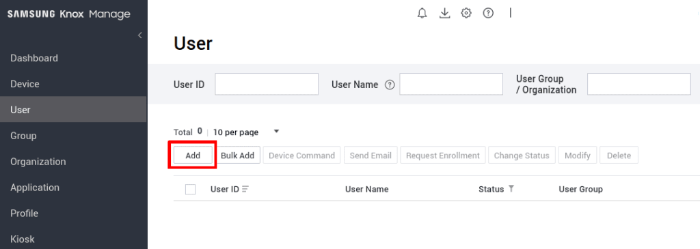Select the User menu item
700x249 pixels.
(x=73, y=110)
